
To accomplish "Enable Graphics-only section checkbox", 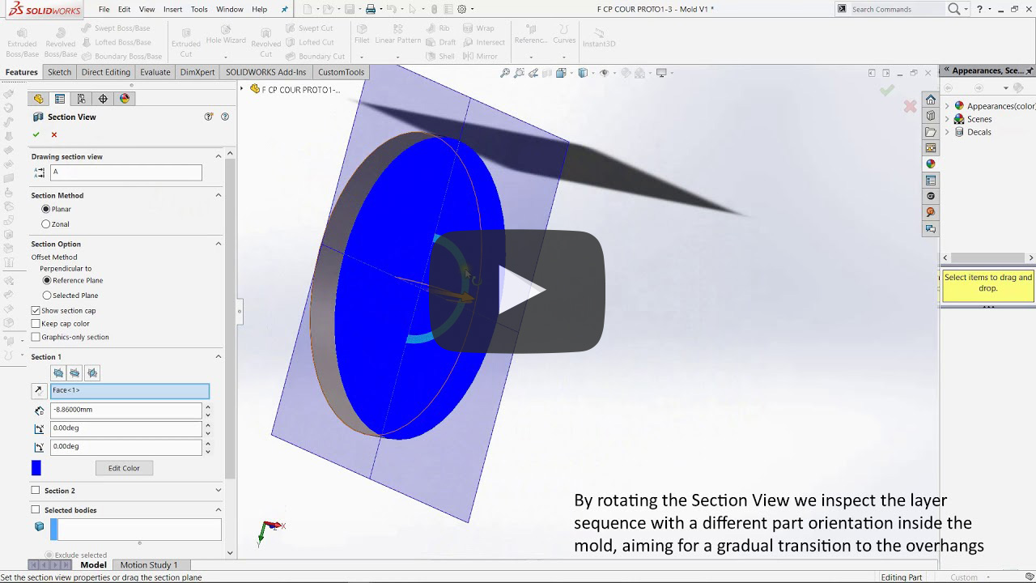I will pyautogui.click(x=36, y=337).
